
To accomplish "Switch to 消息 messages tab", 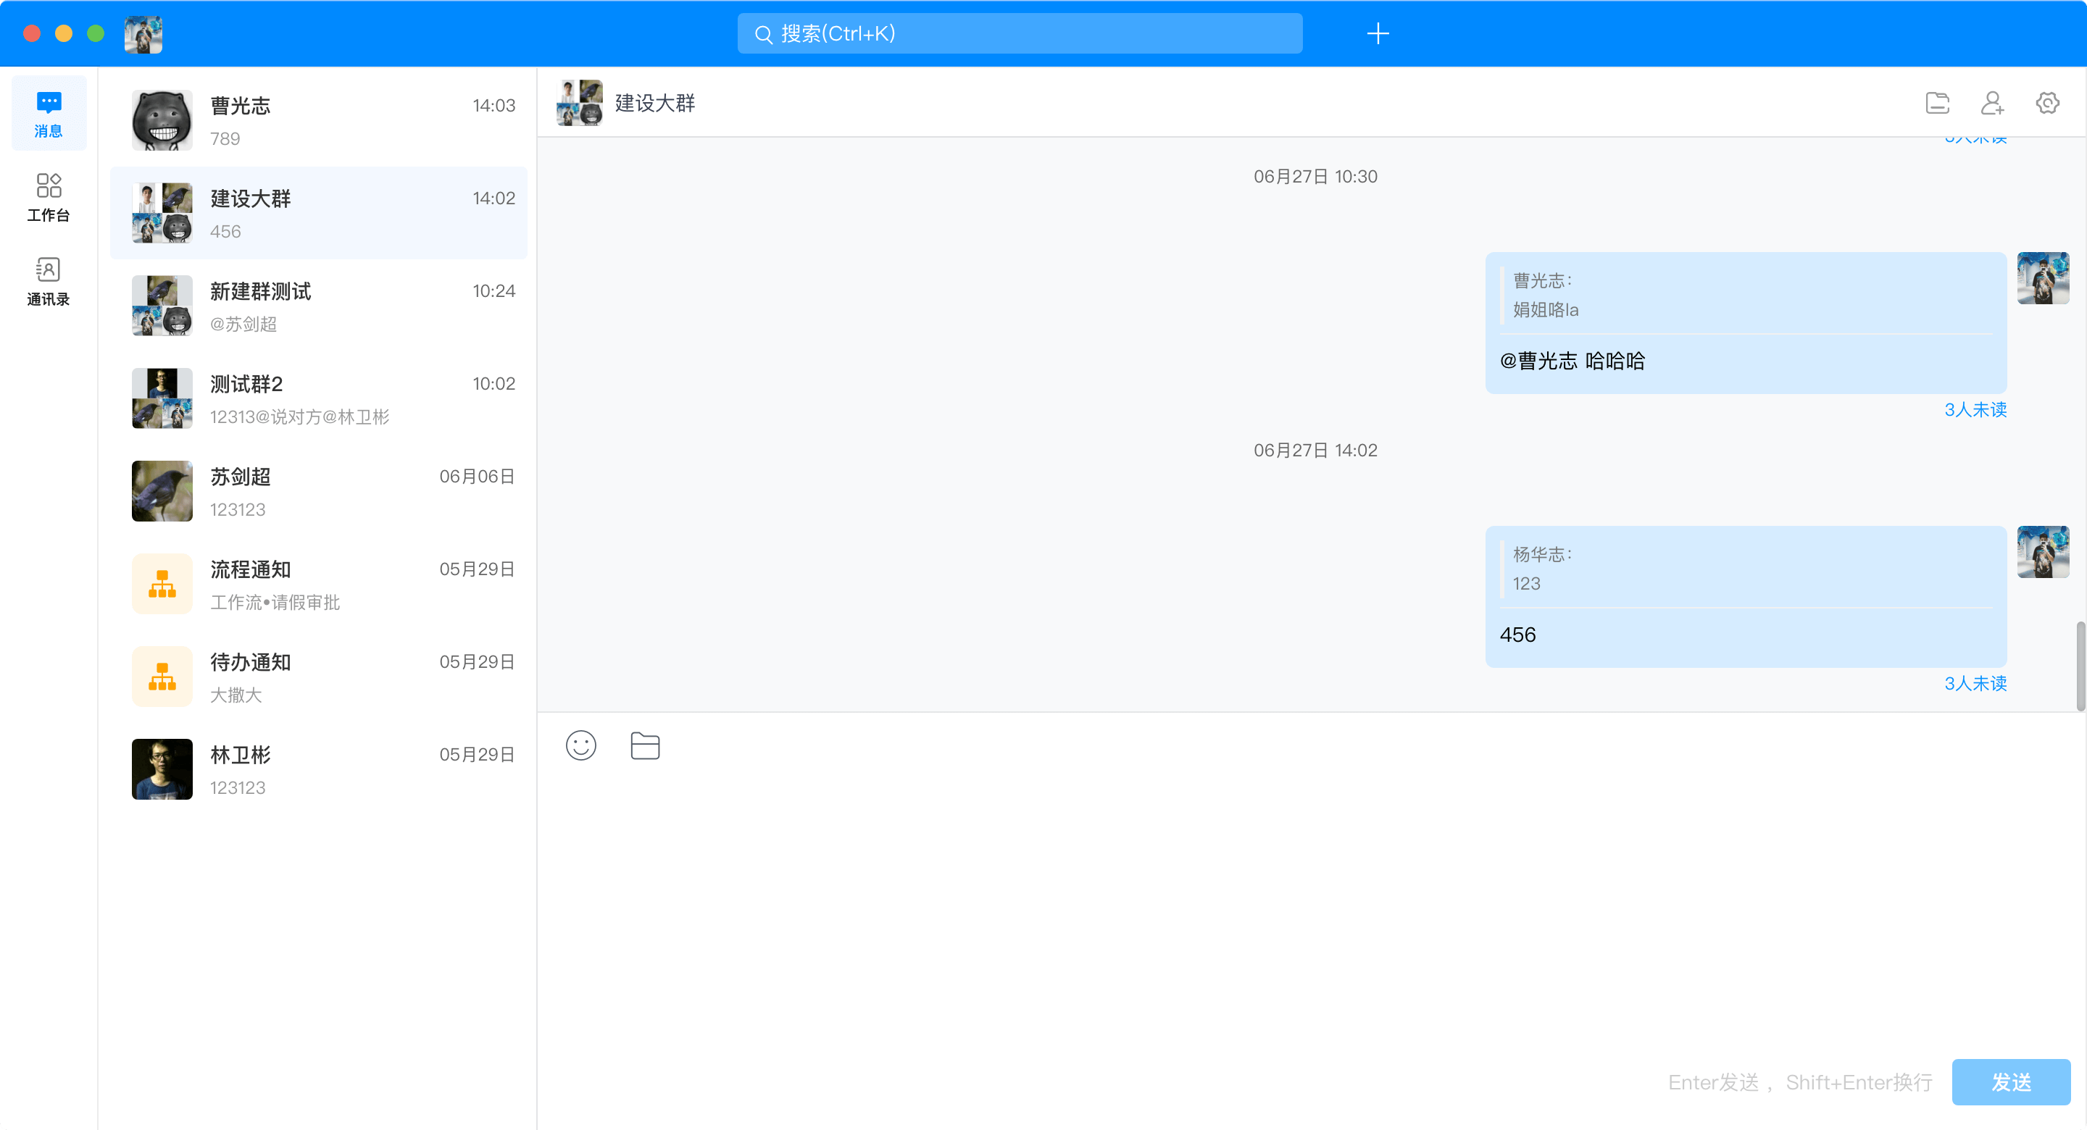I will 49,114.
